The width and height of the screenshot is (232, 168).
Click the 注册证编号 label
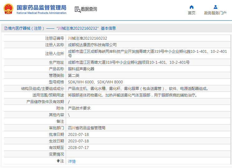[x=54, y=38]
